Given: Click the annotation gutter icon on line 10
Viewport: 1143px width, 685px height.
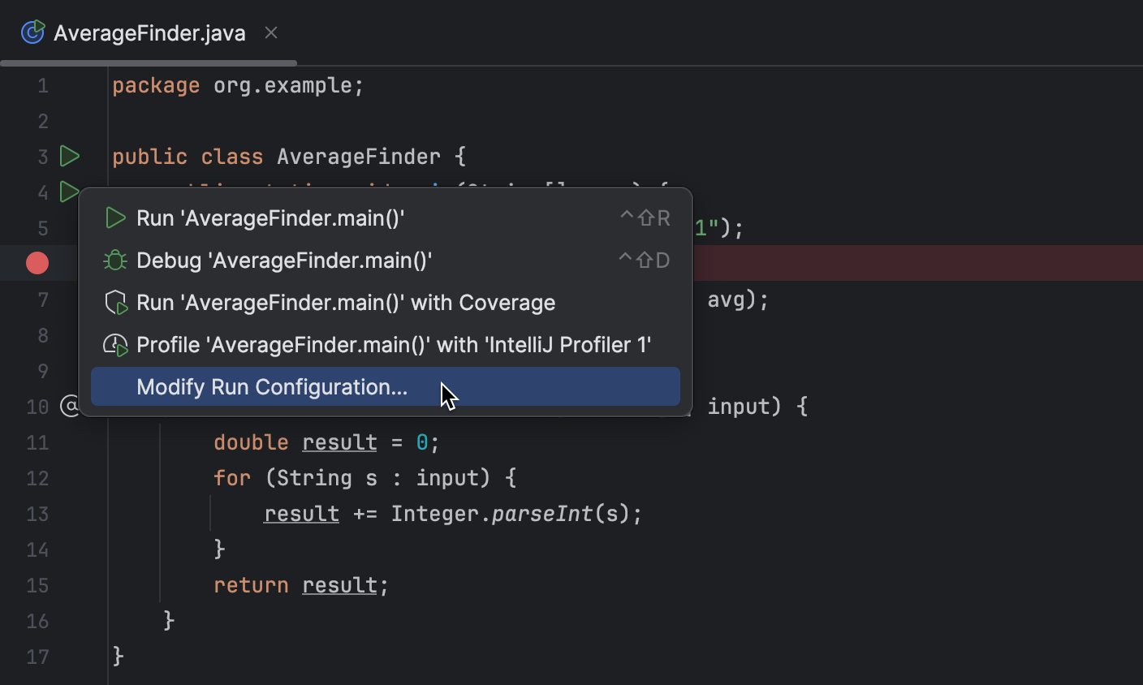Looking at the screenshot, I should (x=70, y=406).
